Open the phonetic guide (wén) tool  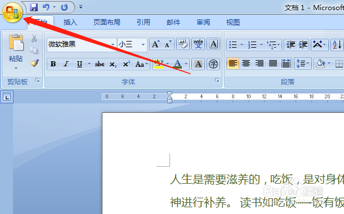pos(198,44)
